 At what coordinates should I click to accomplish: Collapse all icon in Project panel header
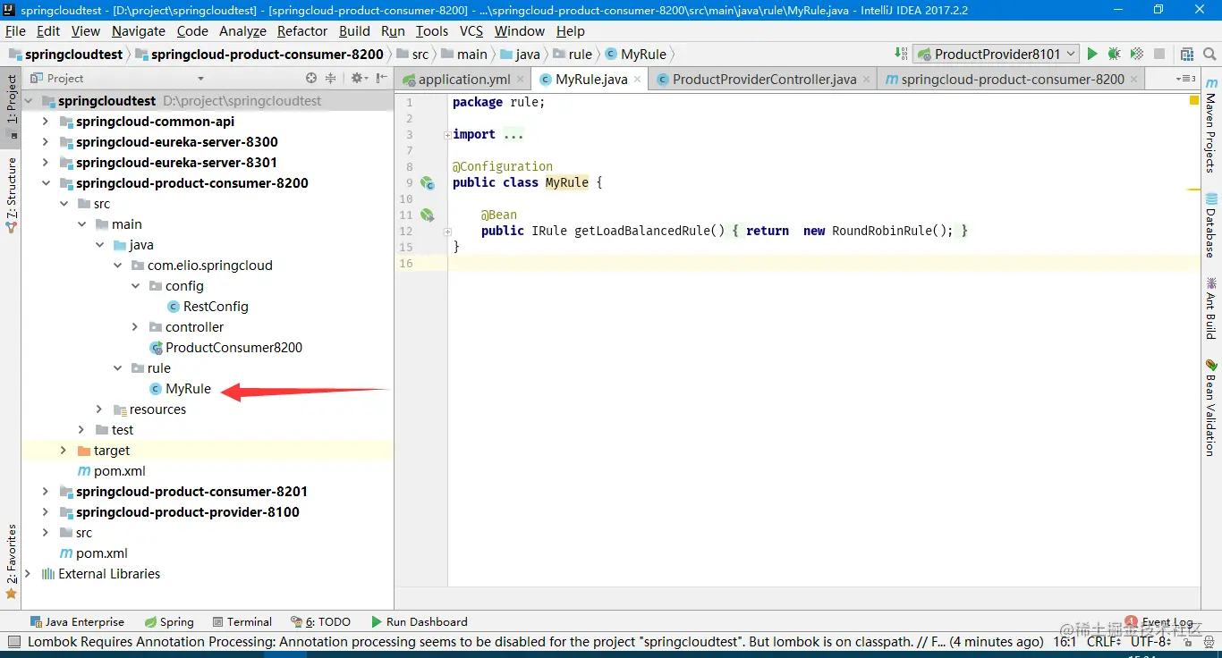tap(330, 78)
